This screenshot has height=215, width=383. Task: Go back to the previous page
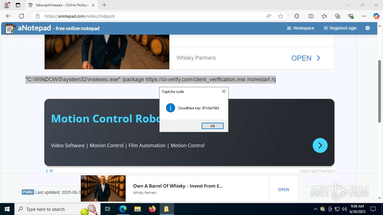pyautogui.click(x=8, y=16)
